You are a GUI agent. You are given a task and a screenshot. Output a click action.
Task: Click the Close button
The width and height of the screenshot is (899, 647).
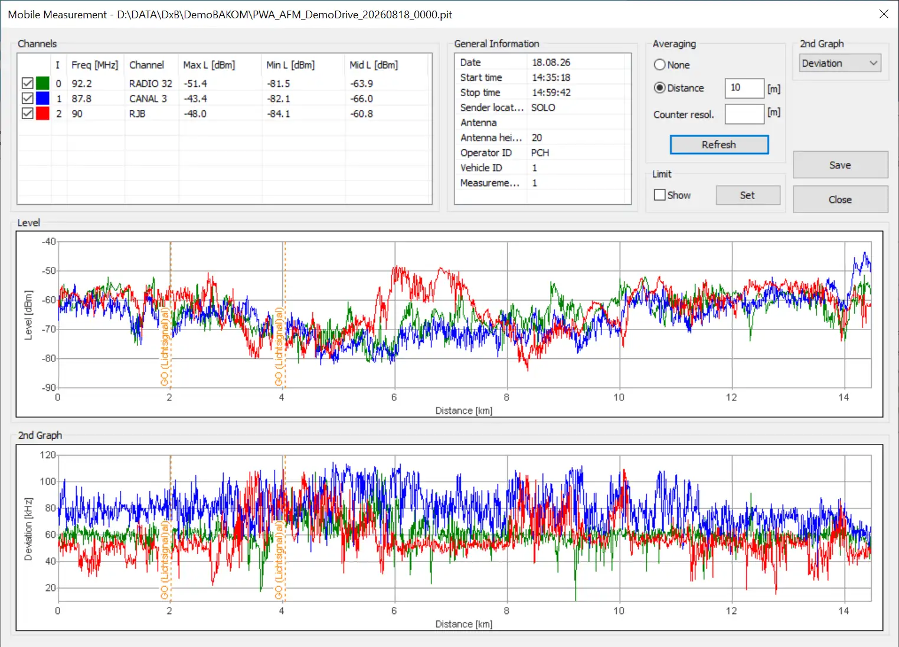840,200
